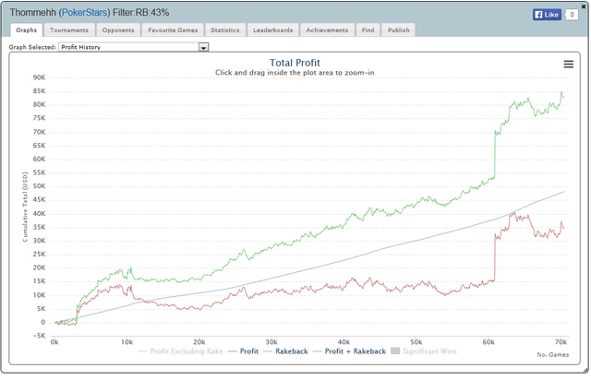
Task: Click the Facebook Like button
Action: point(547,15)
